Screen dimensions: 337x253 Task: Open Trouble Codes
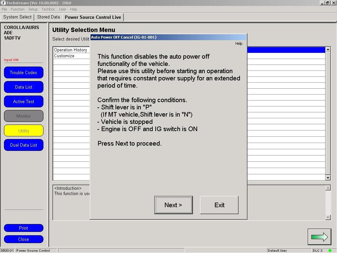(24, 72)
